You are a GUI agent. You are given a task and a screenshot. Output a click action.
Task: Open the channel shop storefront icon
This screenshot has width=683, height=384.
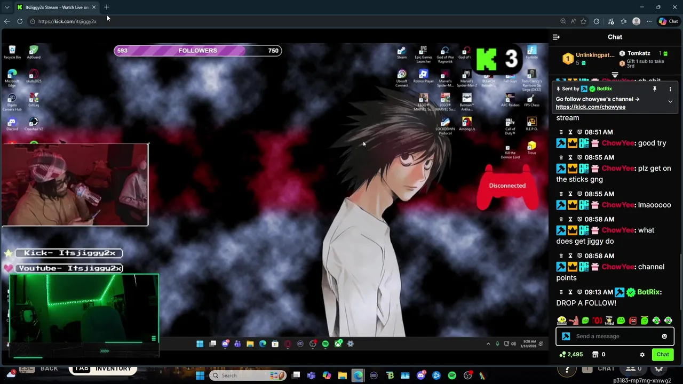[595, 355]
